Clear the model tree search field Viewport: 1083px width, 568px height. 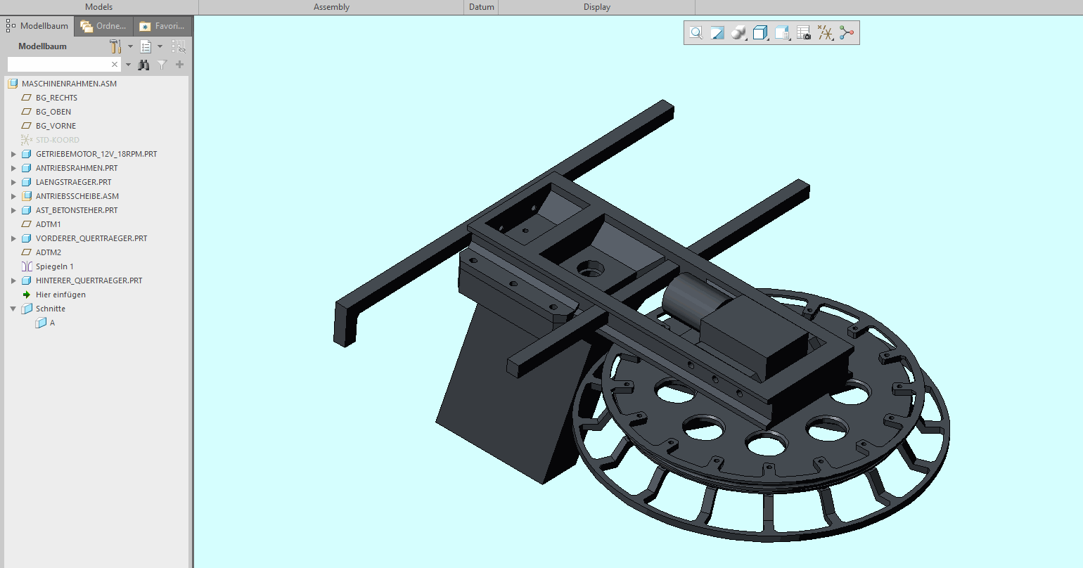[115, 65]
